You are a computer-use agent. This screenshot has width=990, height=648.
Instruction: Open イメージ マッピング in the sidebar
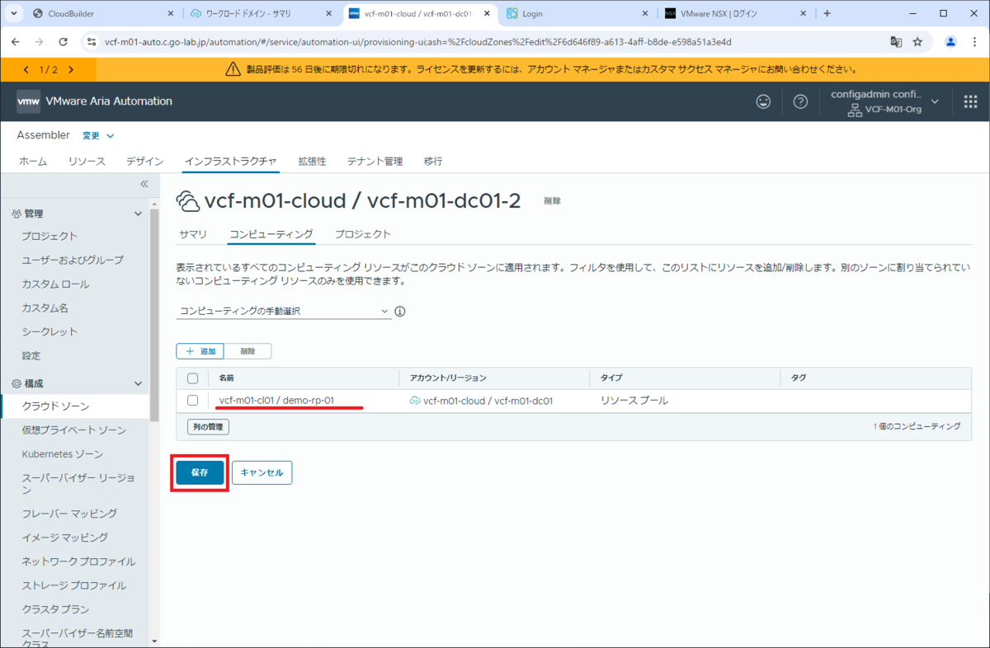tap(64, 538)
